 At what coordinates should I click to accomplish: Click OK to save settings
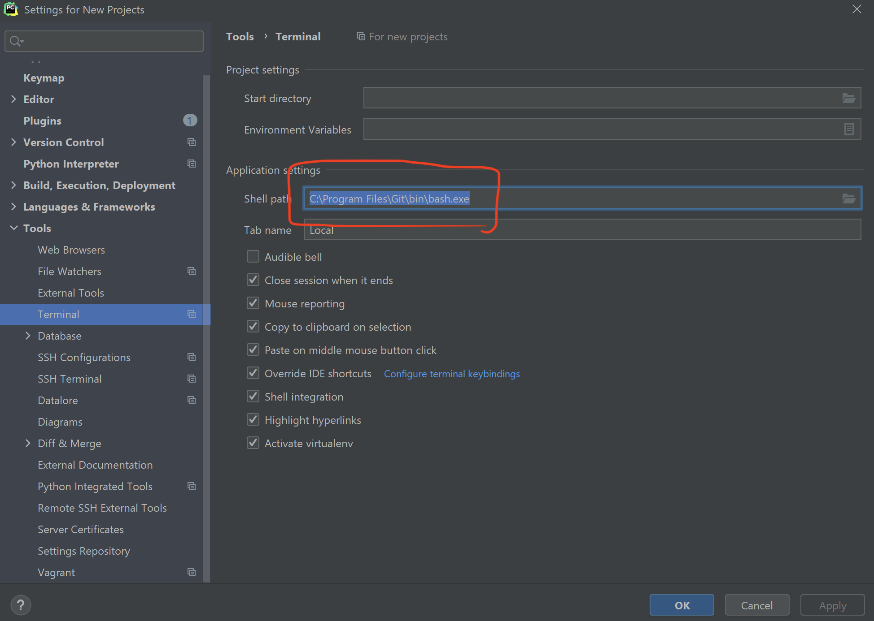click(x=682, y=605)
